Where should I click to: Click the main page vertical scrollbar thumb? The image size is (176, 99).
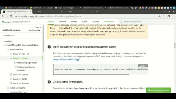point(175,46)
